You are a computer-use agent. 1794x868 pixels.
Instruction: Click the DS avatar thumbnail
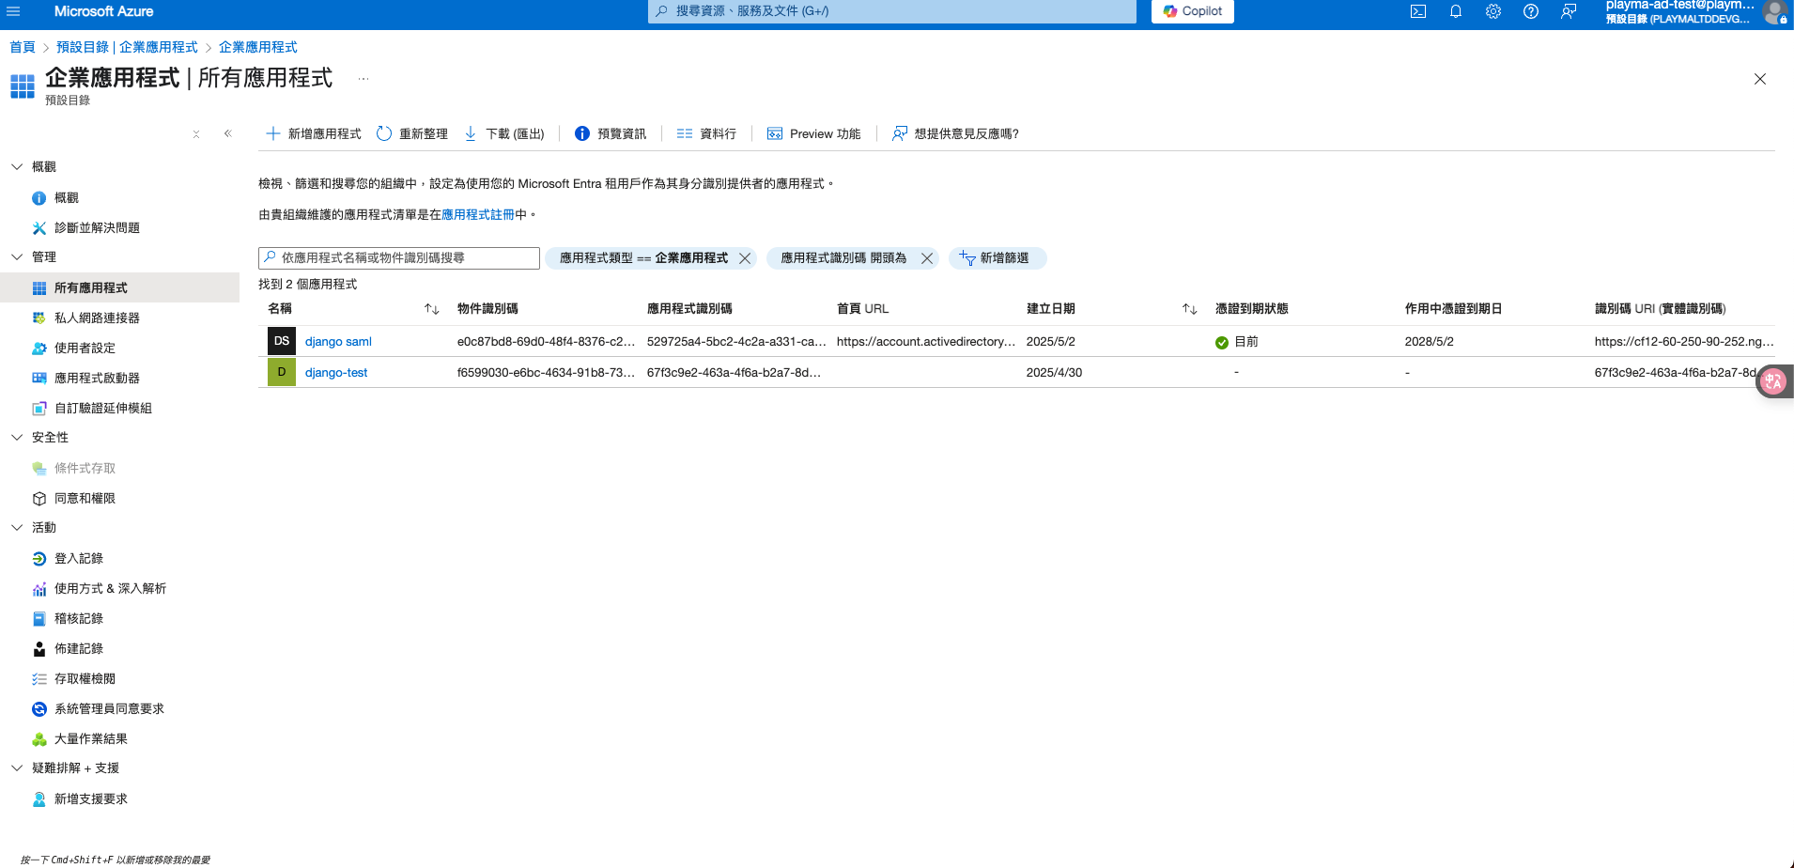[282, 341]
